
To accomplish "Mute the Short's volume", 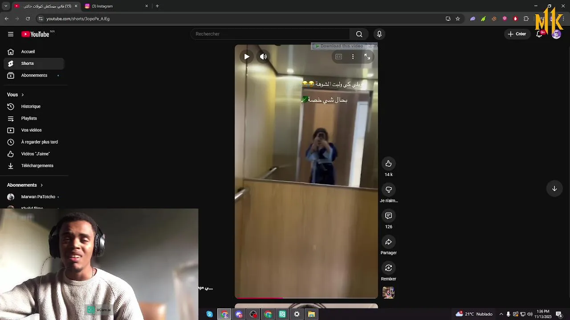I will (x=263, y=56).
